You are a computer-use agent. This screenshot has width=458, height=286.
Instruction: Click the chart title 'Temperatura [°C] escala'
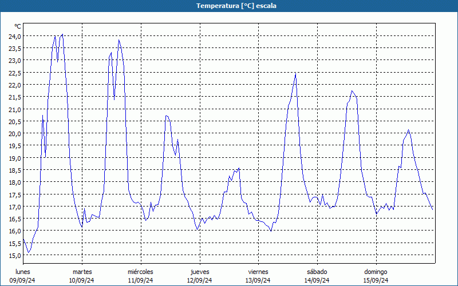click(236, 6)
